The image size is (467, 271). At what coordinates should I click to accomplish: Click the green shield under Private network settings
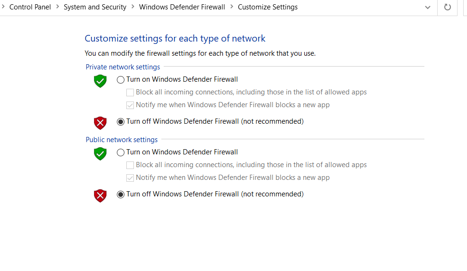(x=100, y=81)
